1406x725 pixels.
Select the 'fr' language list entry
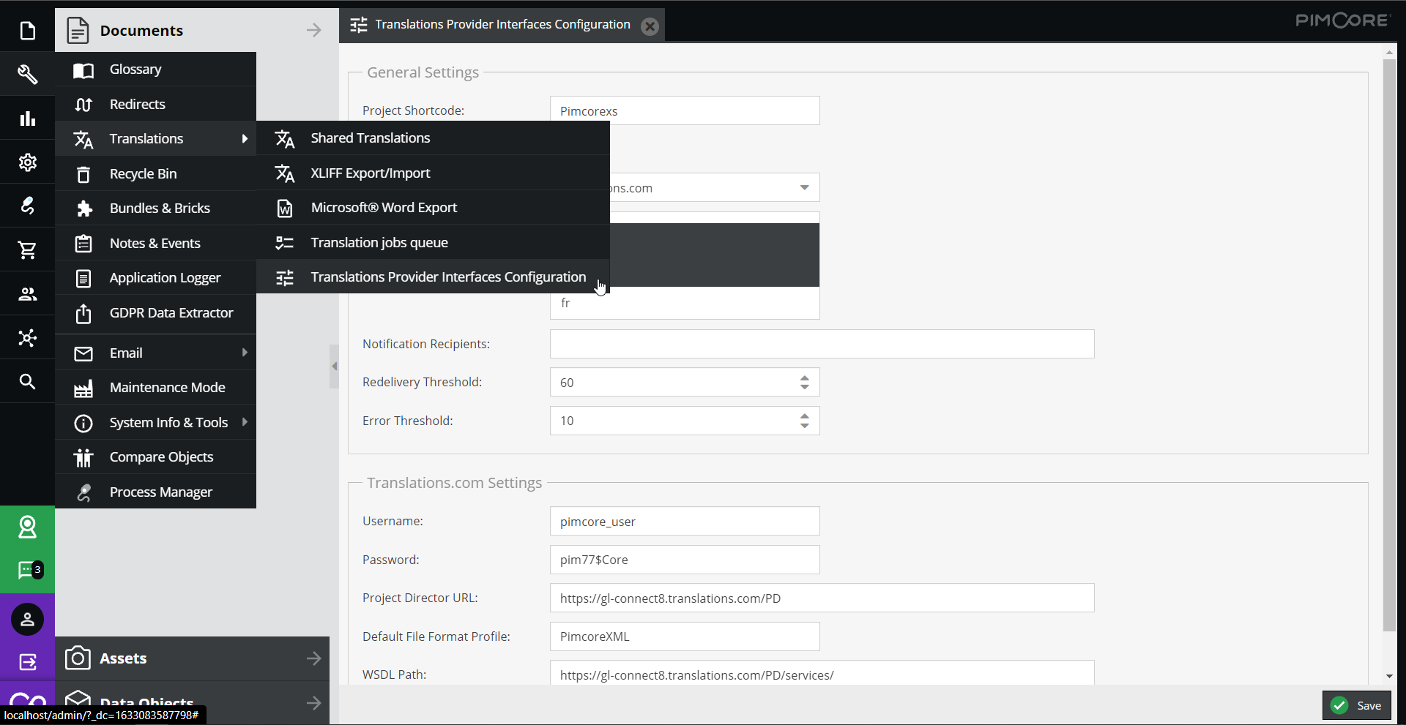[685, 303]
